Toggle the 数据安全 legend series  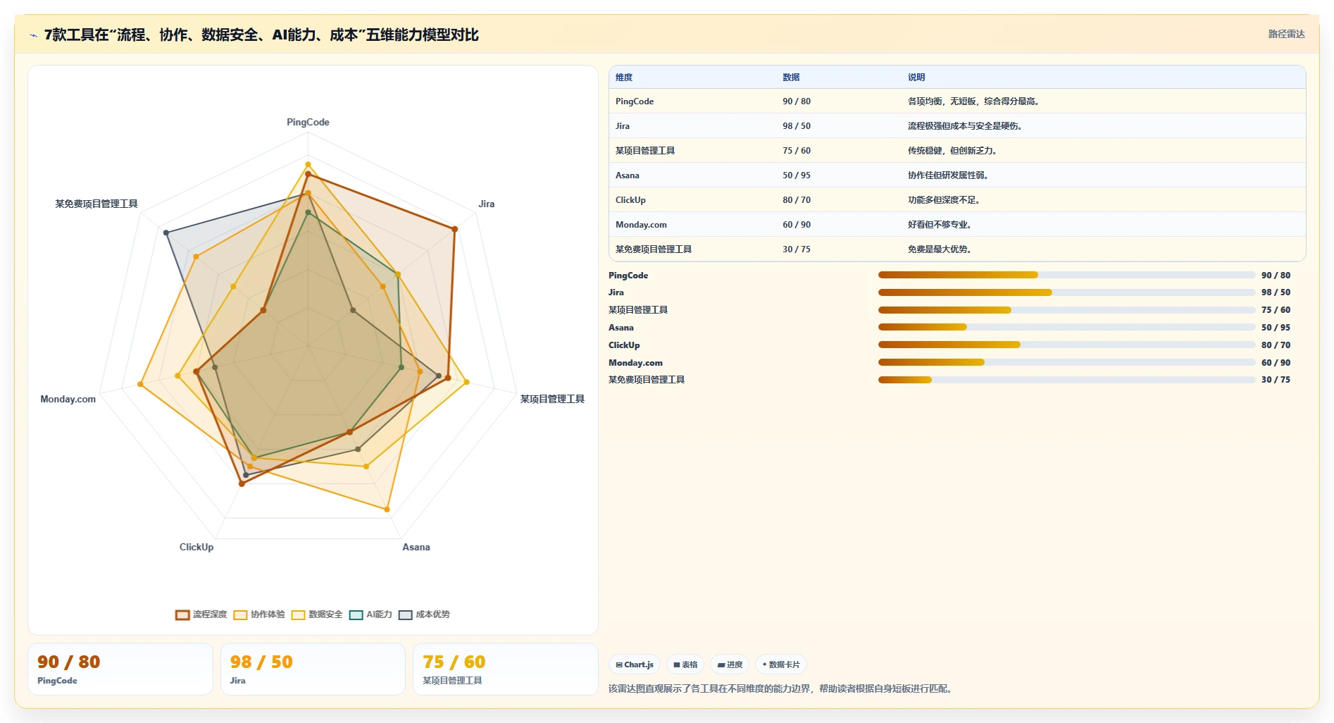tap(317, 614)
